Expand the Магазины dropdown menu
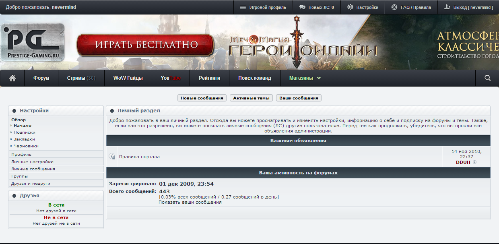 click(305, 78)
